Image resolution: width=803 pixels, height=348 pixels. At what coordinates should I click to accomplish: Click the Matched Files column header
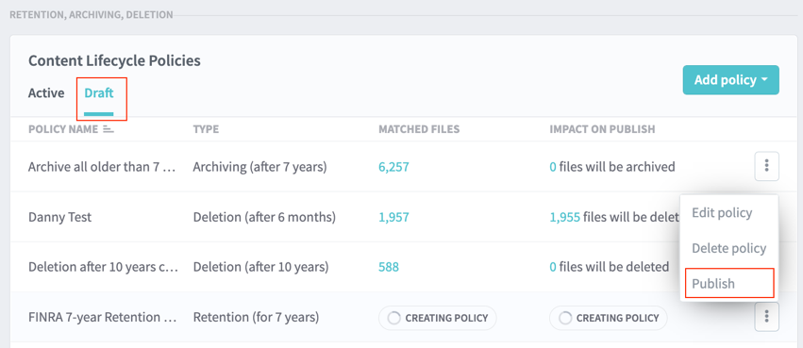(419, 129)
